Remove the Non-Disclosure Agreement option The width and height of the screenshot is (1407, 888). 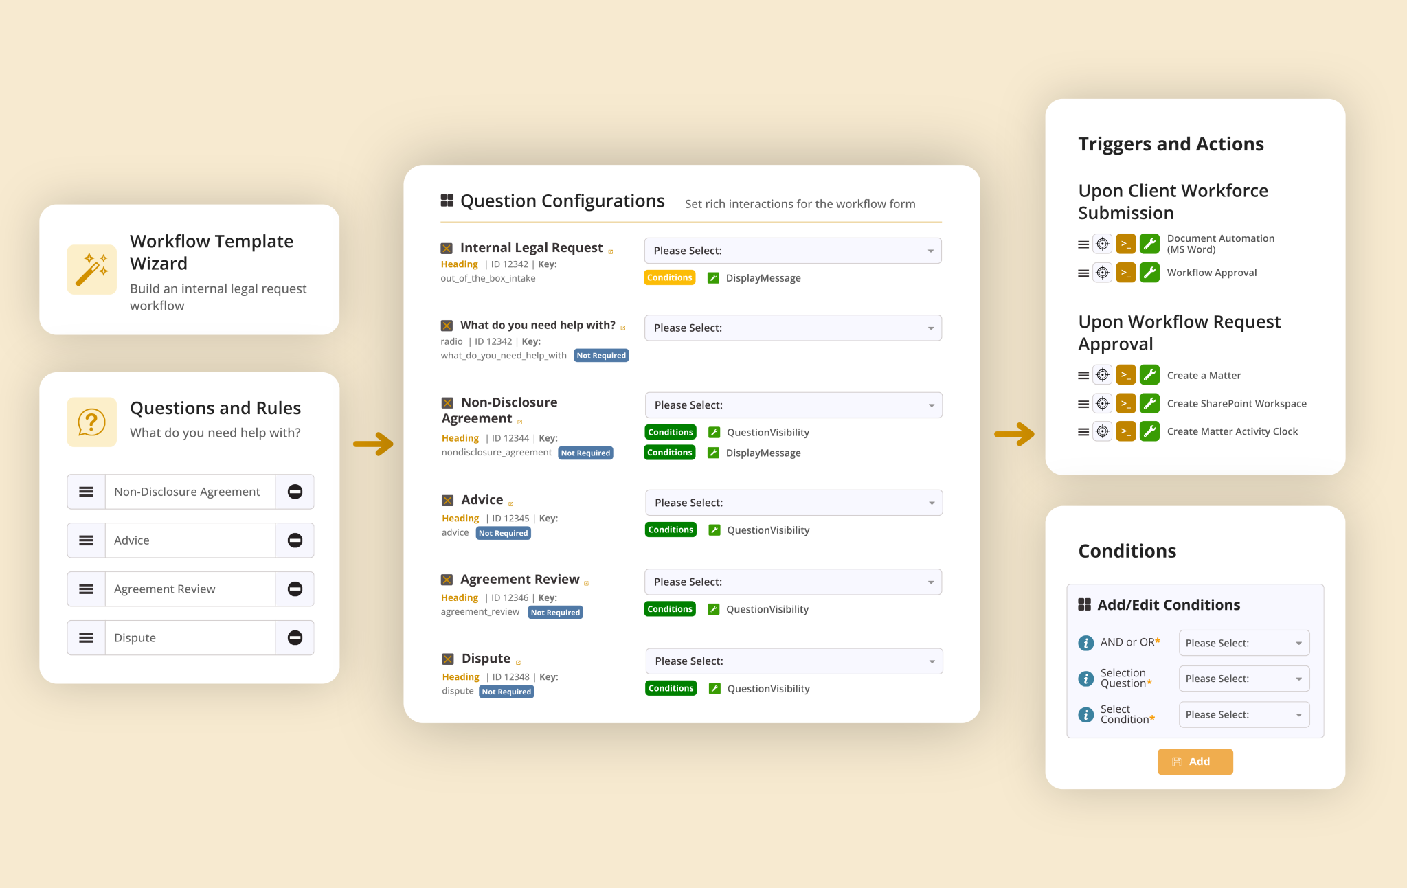coord(295,492)
